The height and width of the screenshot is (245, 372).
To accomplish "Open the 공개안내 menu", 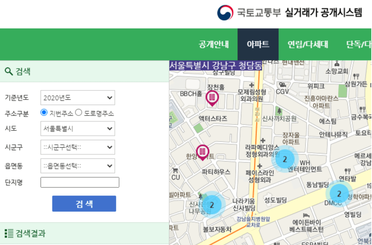I will pos(214,44).
